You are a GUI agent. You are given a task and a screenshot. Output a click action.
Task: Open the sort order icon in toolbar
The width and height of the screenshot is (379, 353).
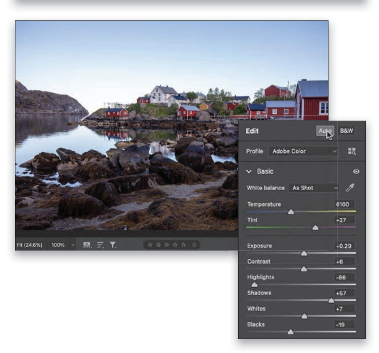100,245
